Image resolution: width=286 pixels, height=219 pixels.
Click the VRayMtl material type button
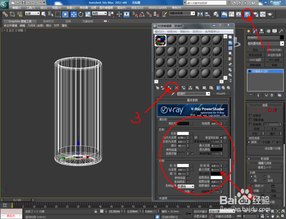[x=221, y=94]
